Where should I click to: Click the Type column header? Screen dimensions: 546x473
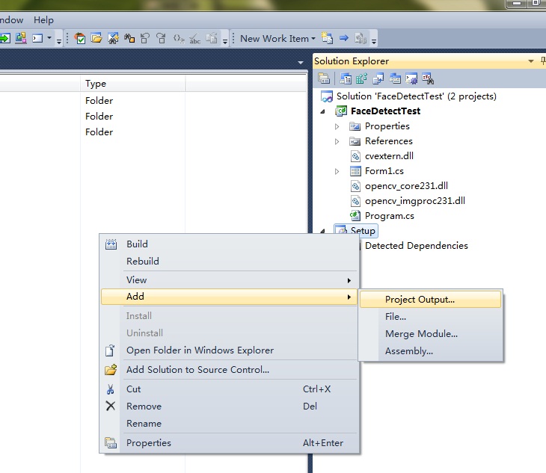(132, 84)
